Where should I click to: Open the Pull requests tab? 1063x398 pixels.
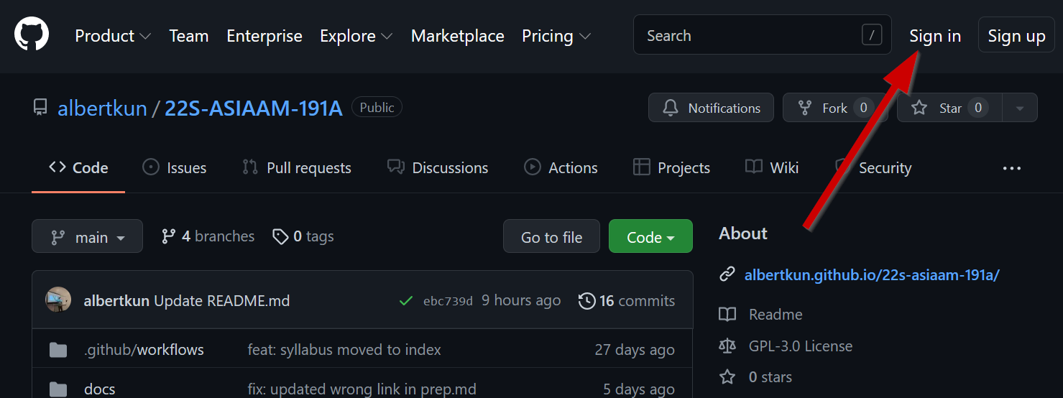pos(297,168)
